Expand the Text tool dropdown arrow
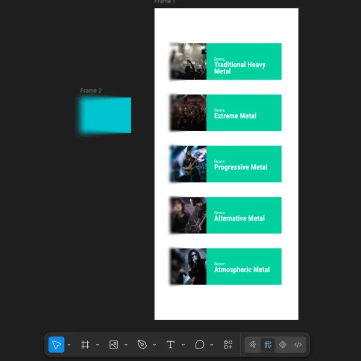 184,345
